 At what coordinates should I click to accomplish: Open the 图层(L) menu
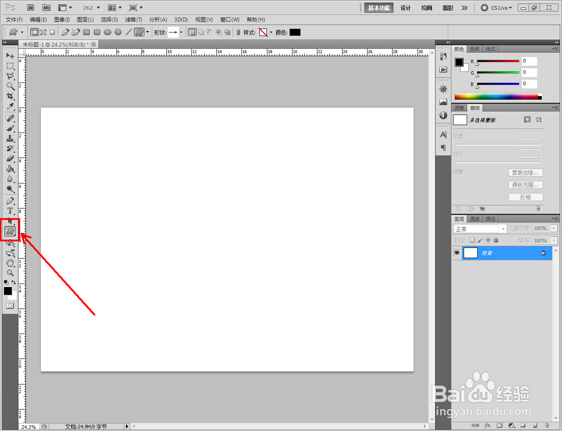[85, 20]
